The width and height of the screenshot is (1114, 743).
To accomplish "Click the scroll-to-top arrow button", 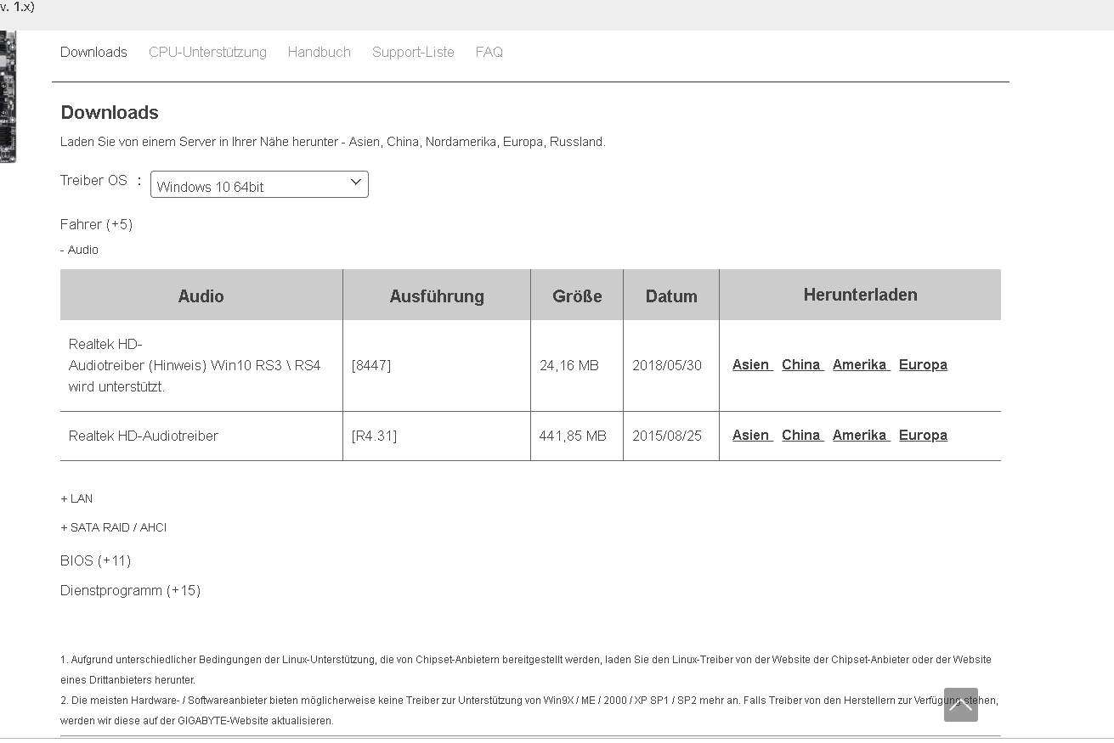I will (x=960, y=705).
